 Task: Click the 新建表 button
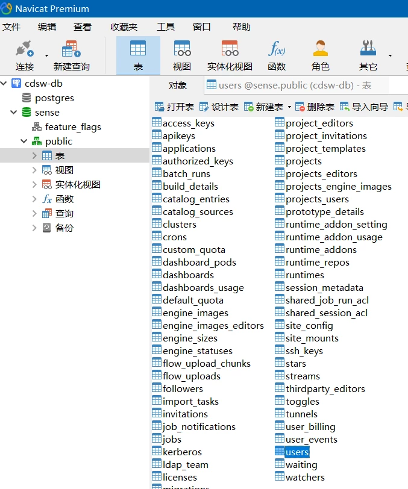click(x=264, y=107)
